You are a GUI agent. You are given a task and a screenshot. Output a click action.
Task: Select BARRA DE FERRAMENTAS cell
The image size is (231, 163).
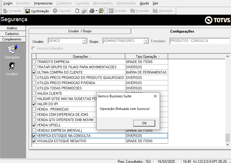tap(146, 72)
